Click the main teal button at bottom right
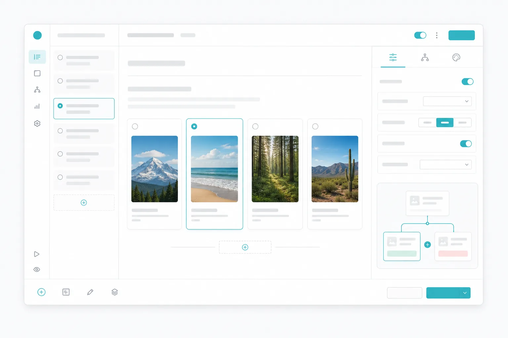 pos(443,293)
